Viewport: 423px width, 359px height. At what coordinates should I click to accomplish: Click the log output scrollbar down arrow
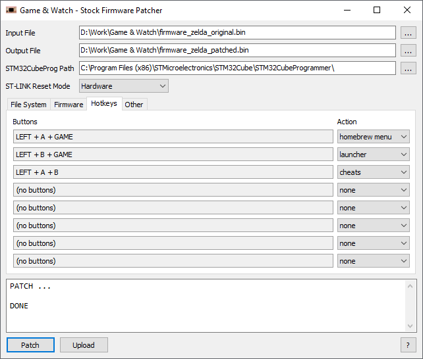pos(410,326)
